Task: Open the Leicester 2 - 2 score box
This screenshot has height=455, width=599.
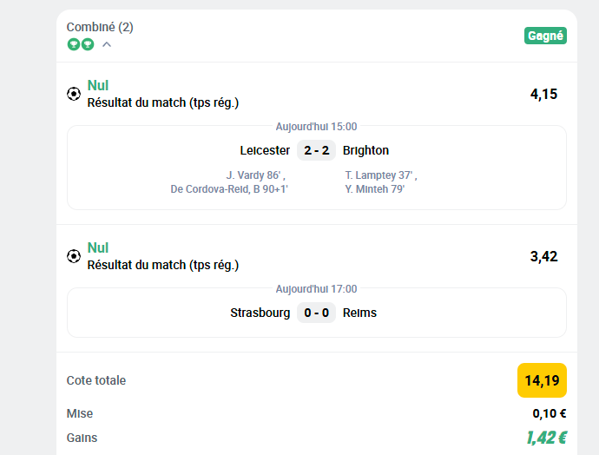Action: (x=316, y=150)
